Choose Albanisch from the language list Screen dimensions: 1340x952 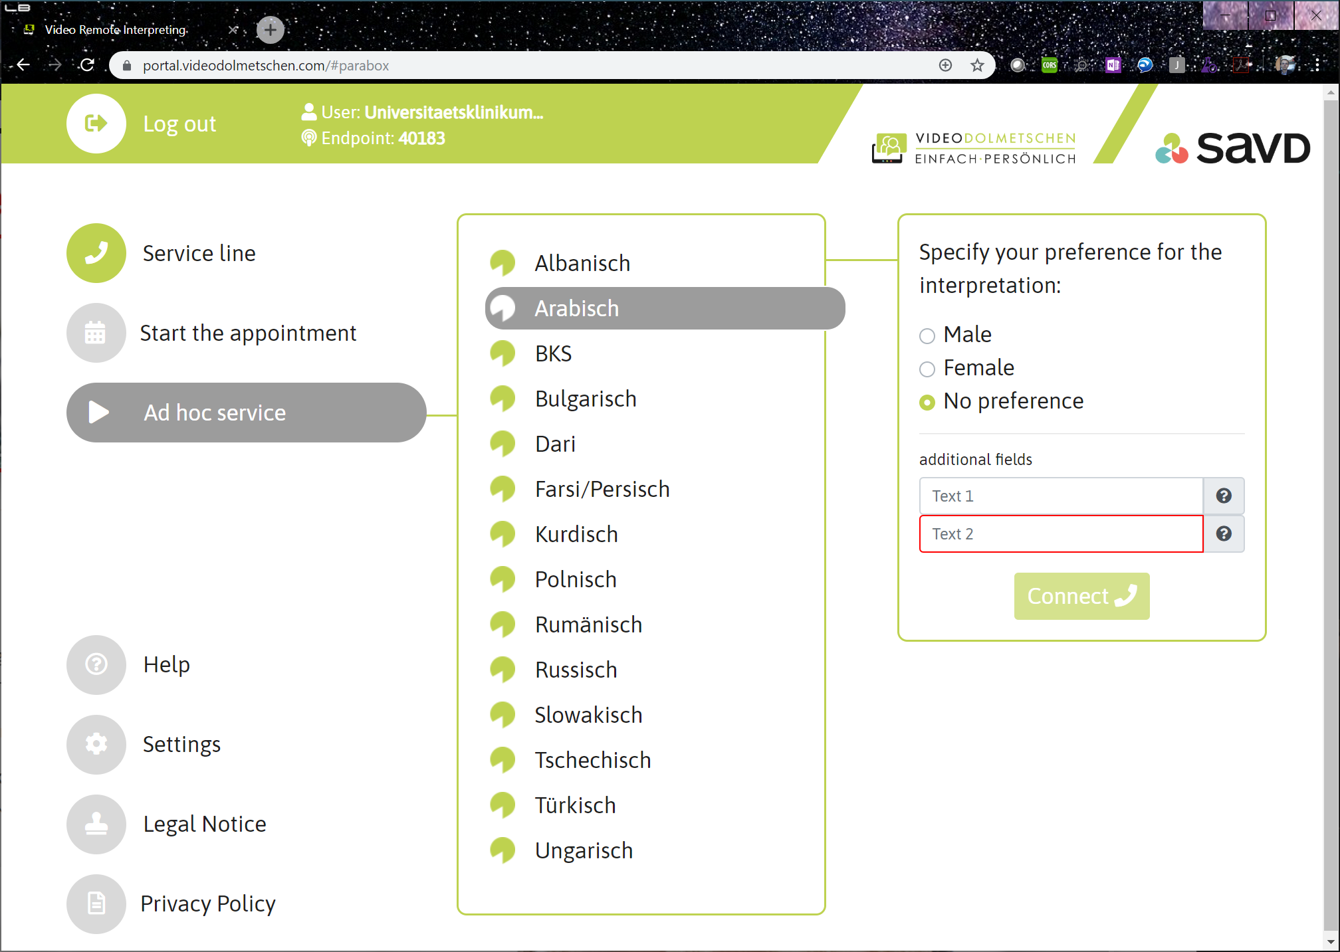pyautogui.click(x=582, y=263)
